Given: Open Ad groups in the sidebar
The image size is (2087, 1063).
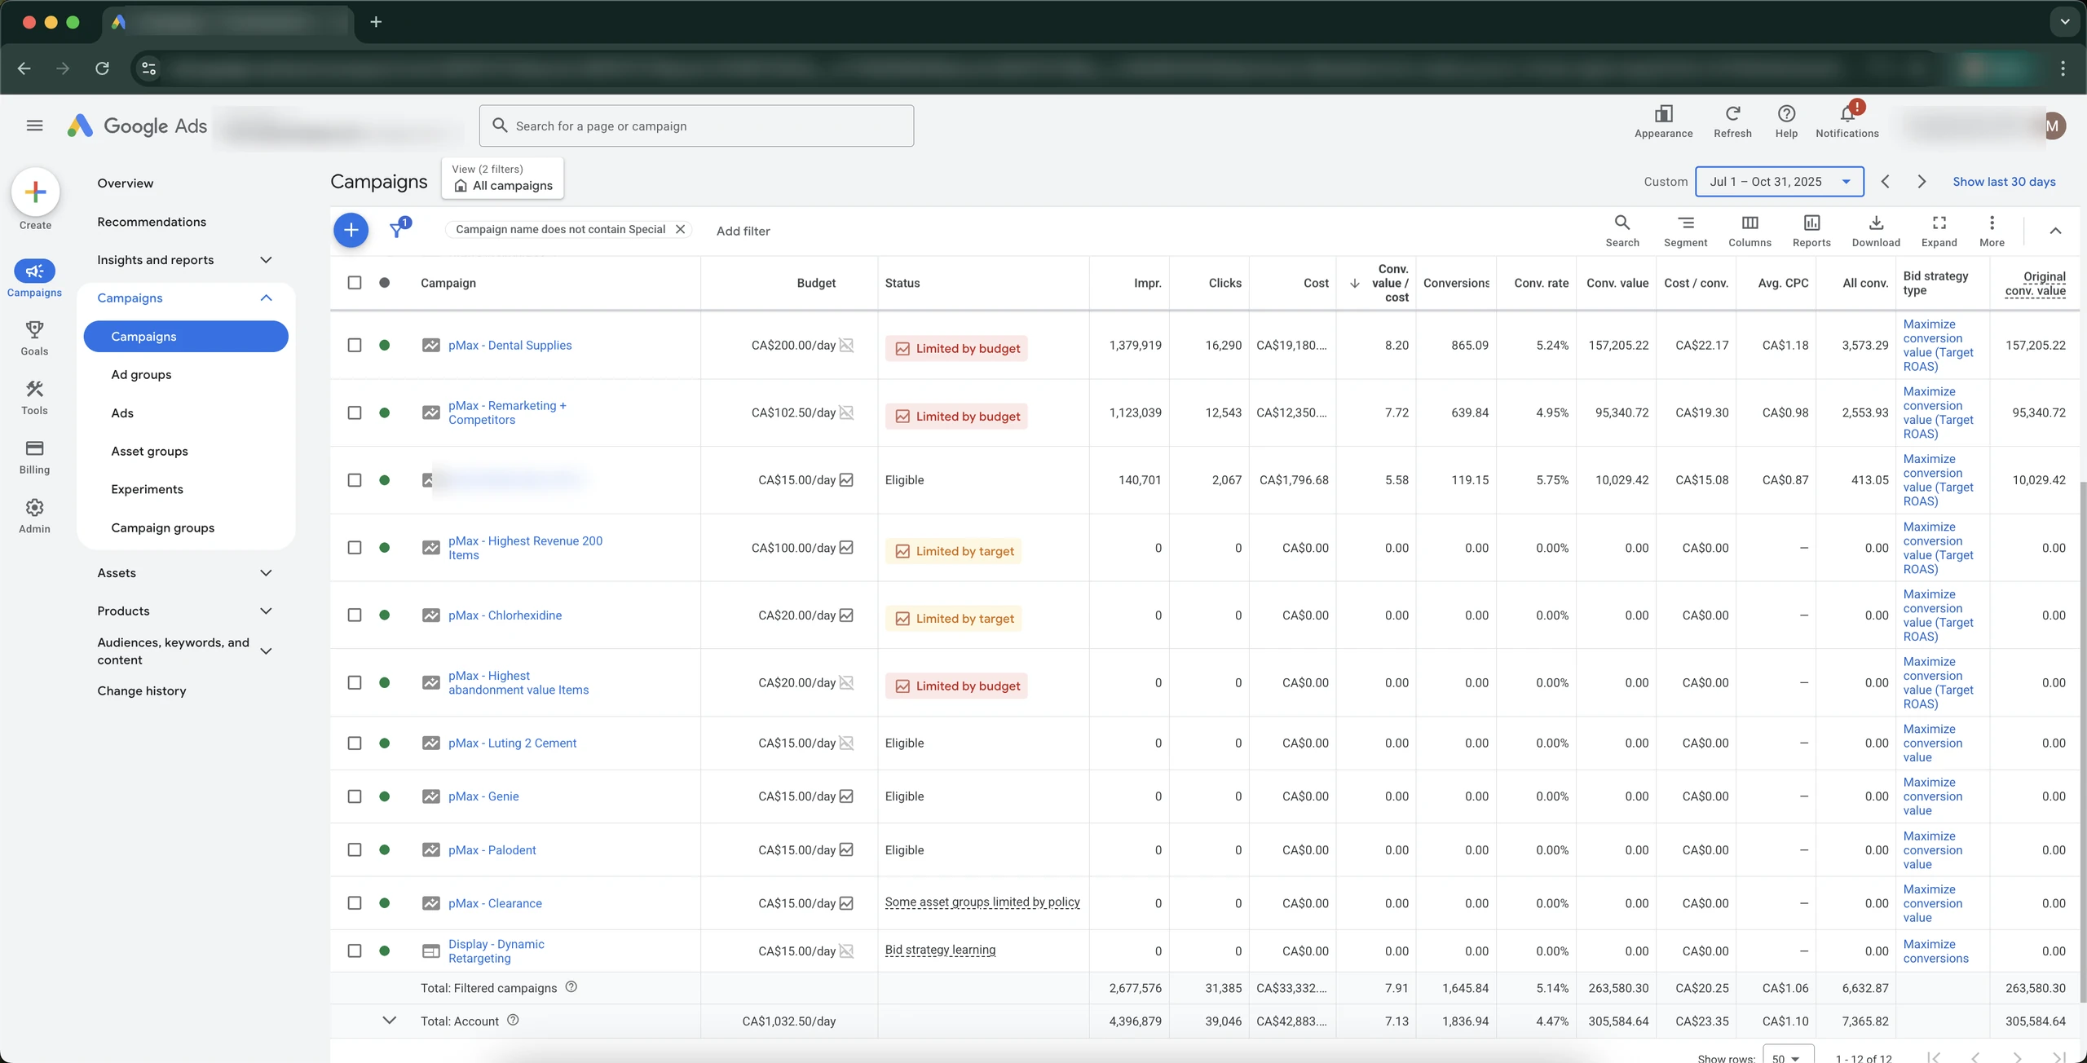Looking at the screenshot, I should [x=141, y=375].
